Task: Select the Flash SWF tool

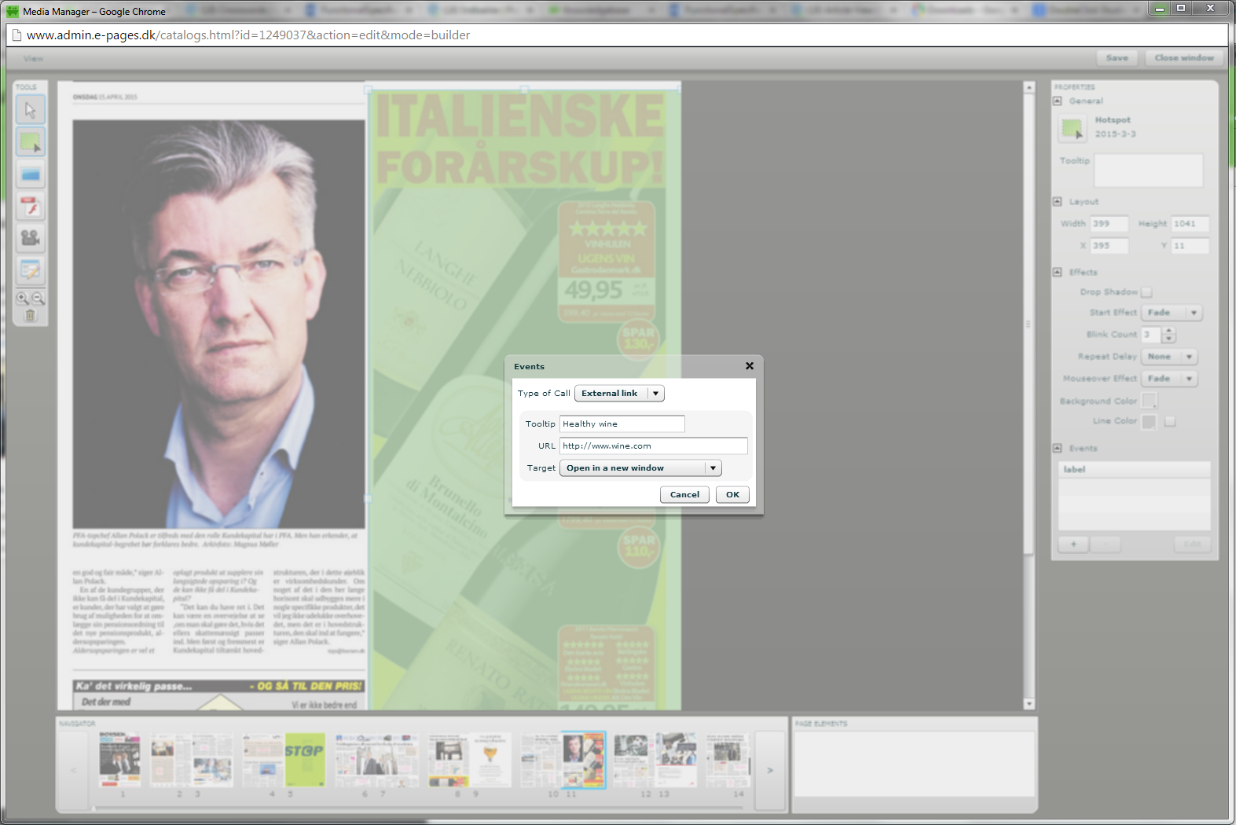Action: [x=31, y=207]
